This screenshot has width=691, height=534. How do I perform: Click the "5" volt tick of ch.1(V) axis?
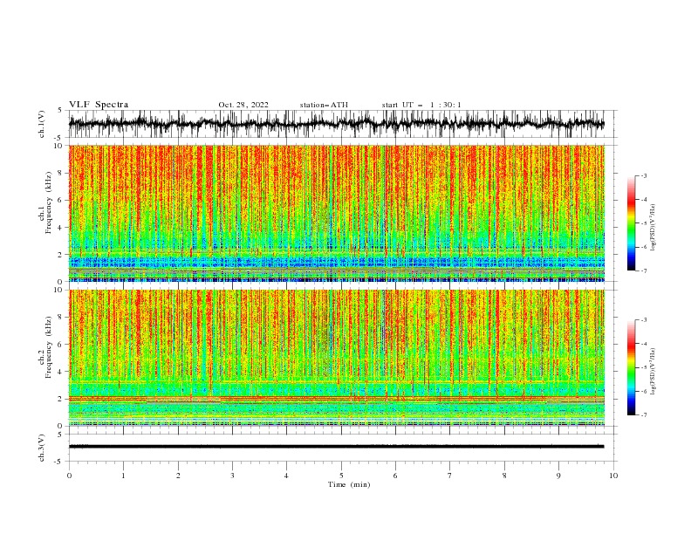pyautogui.click(x=60, y=111)
